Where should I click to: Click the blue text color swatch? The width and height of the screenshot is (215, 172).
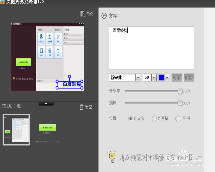162,78
